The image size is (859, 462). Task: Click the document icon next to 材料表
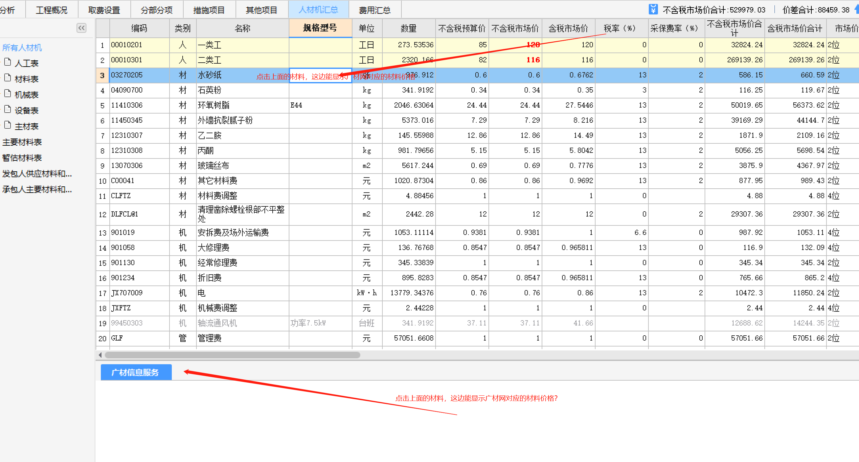8,78
